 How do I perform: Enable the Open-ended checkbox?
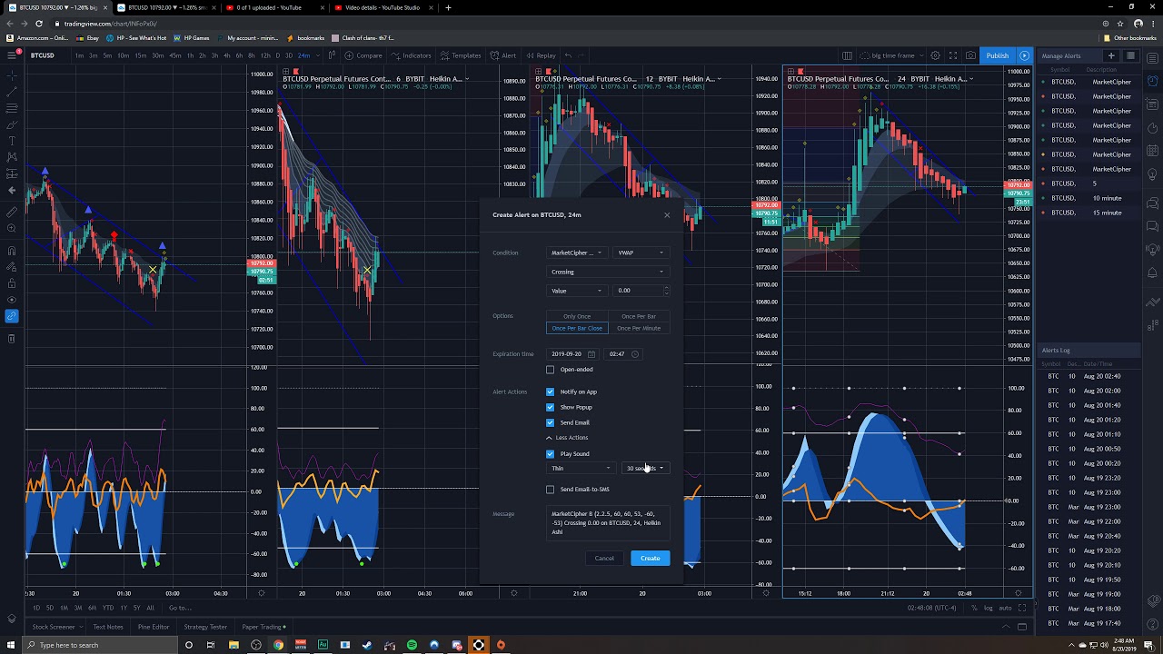(x=550, y=370)
